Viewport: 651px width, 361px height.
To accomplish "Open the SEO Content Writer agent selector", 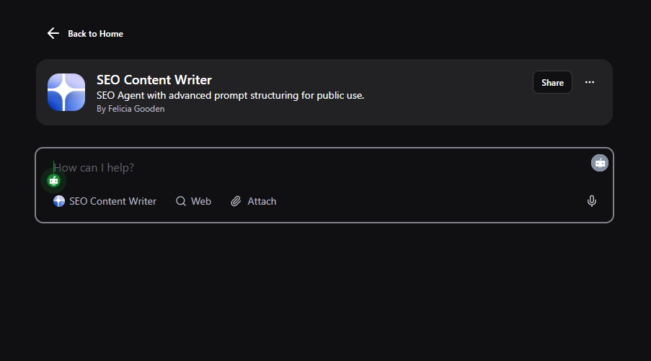I will 112,201.
